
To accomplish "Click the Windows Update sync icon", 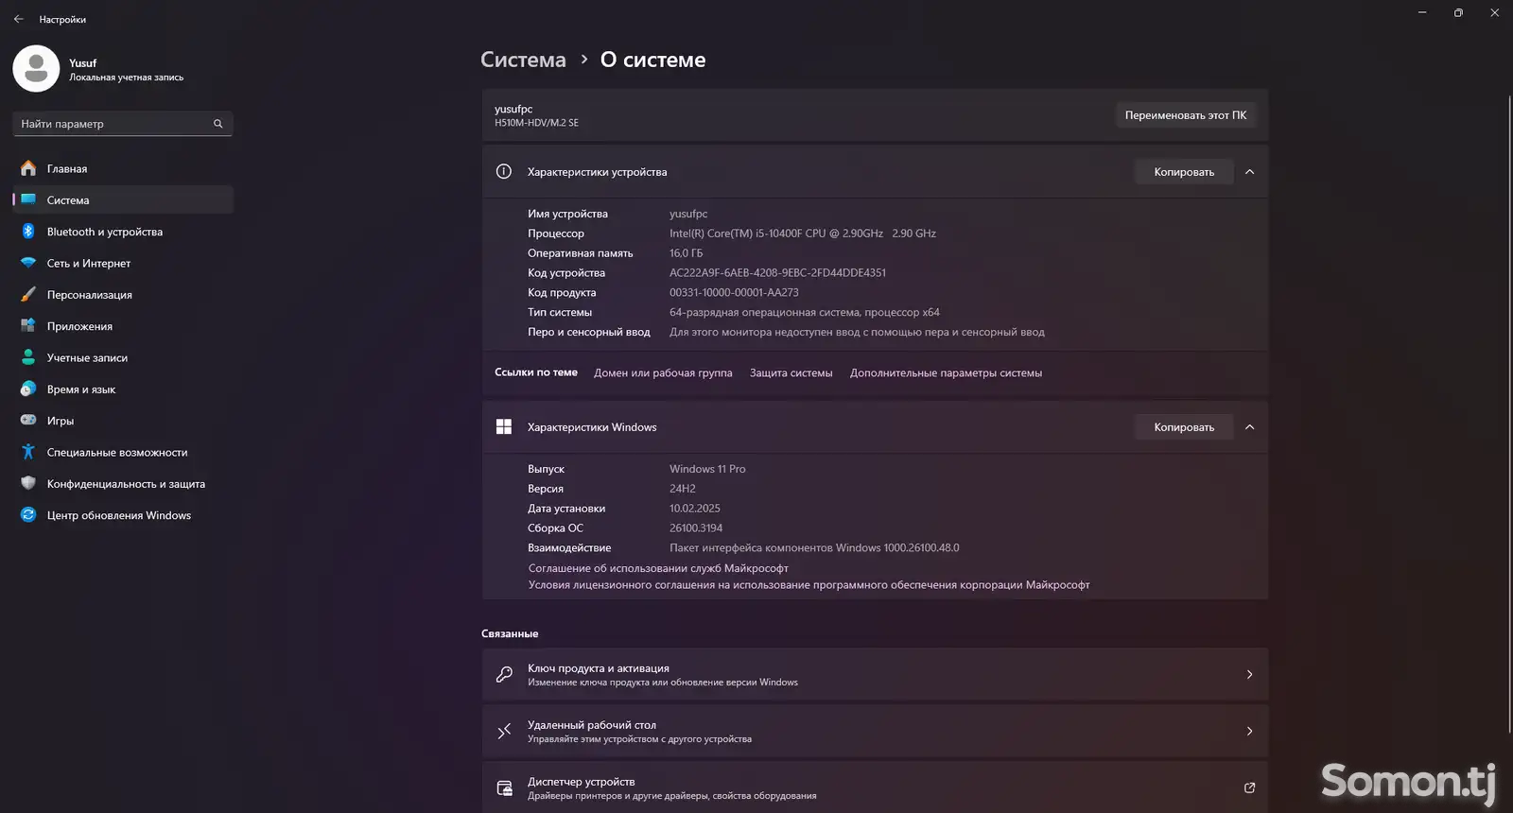I will (28, 514).
